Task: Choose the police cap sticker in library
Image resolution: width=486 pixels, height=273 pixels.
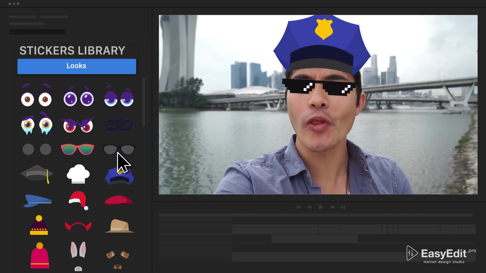Action: (x=119, y=176)
